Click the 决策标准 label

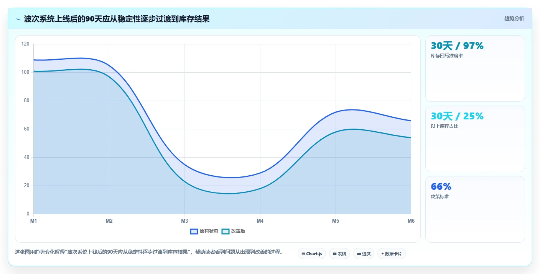coord(440,197)
